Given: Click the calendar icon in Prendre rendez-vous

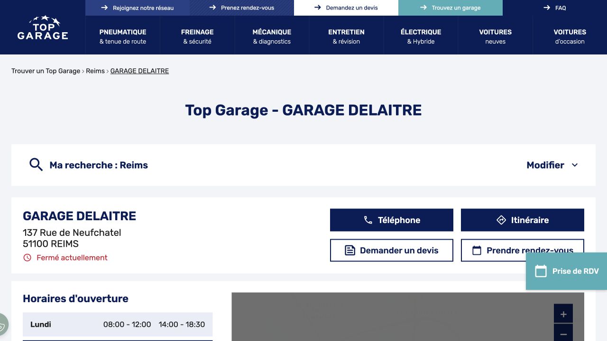Looking at the screenshot, I should pyautogui.click(x=477, y=251).
